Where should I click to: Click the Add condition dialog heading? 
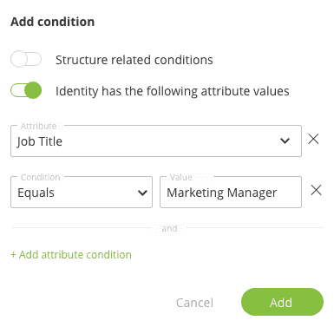click(53, 22)
